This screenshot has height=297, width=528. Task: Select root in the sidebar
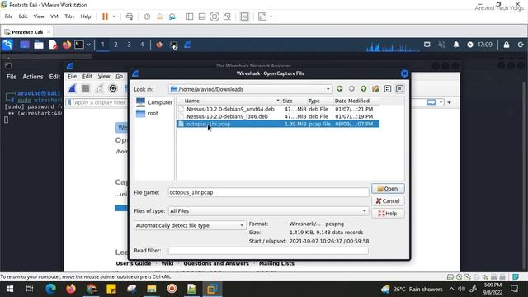(147, 114)
